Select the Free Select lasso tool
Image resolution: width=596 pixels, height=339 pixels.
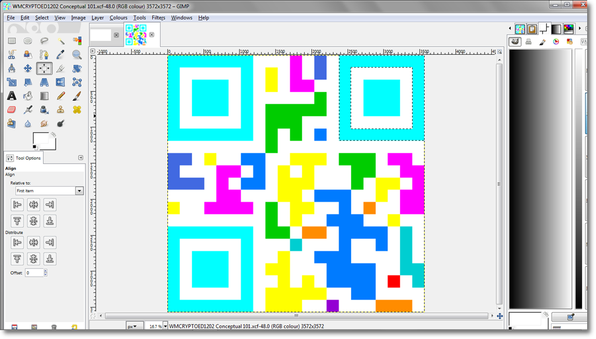44,41
